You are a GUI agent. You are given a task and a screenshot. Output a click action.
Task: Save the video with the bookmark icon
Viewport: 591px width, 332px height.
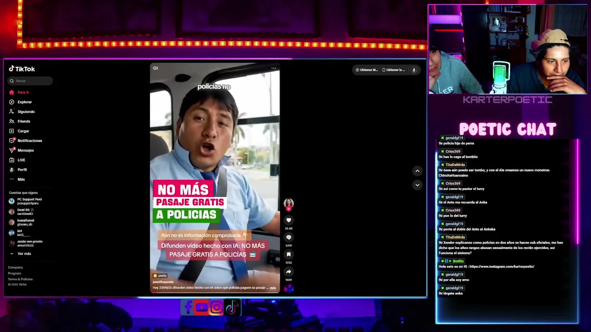pos(289,255)
